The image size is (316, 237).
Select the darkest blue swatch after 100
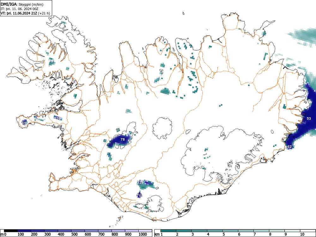pos(24,231)
